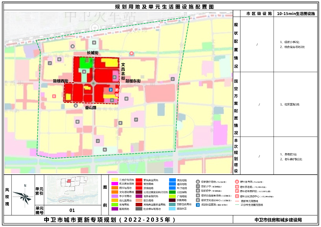
Task: Select the 10-15min生活圈设施 column header
Action: point(296,14)
